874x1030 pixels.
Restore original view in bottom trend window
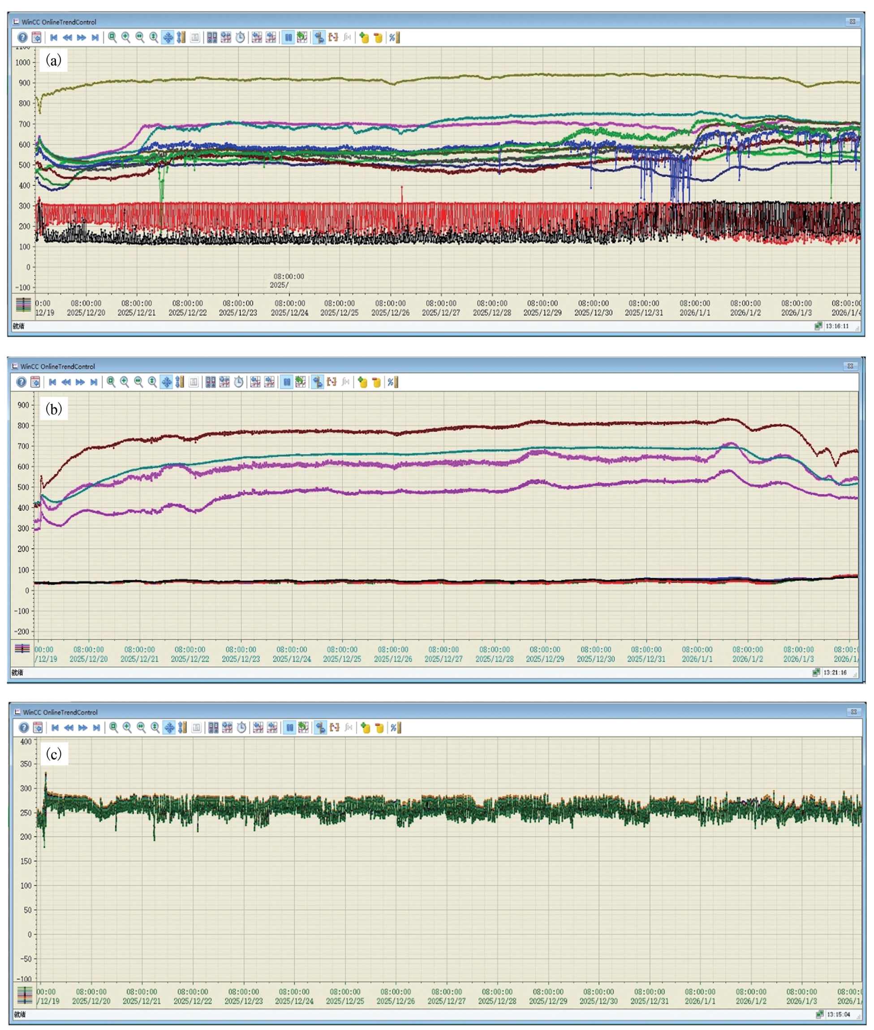[197, 728]
